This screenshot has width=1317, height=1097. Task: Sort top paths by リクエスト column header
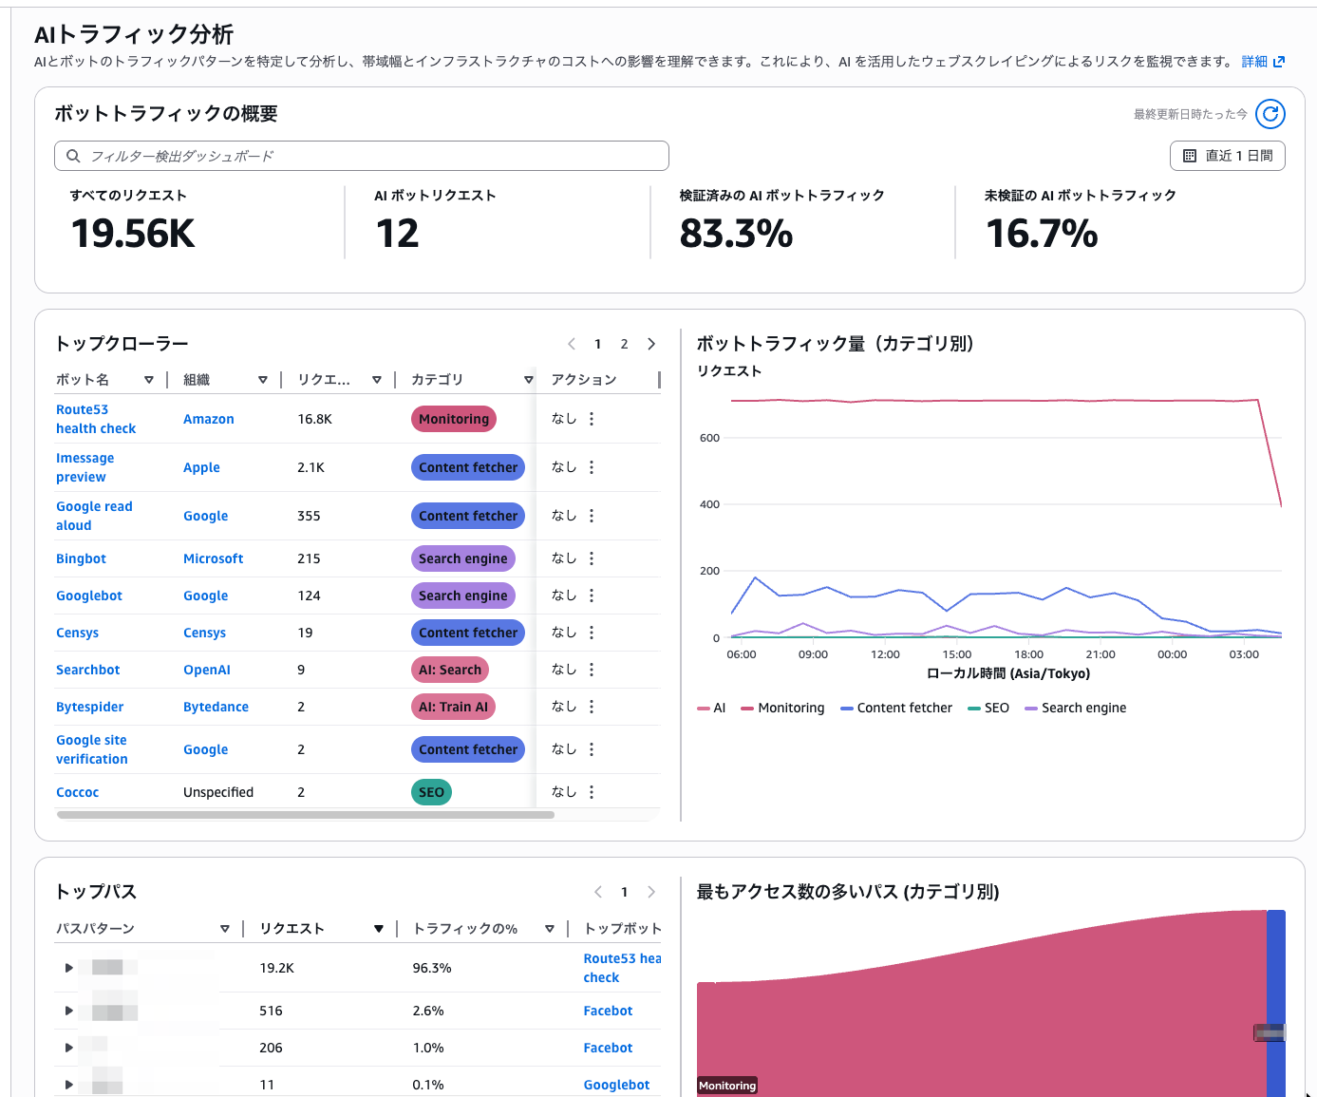pos(292,928)
